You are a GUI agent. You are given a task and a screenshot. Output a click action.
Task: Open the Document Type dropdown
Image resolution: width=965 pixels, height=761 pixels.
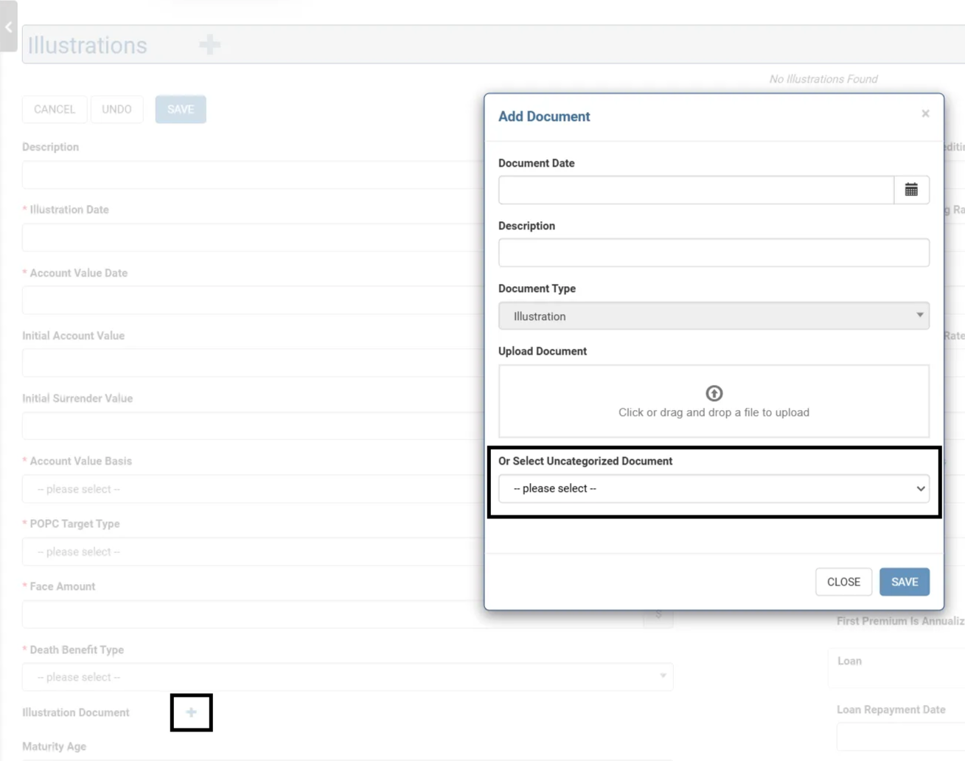tap(713, 316)
